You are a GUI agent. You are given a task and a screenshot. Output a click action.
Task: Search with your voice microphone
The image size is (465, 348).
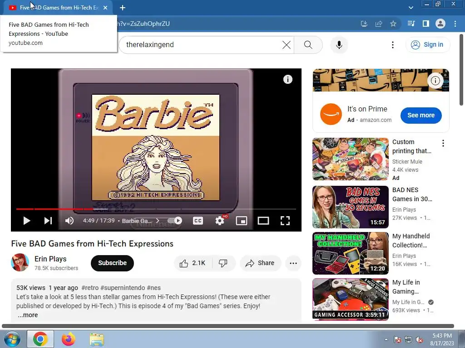coord(339,45)
